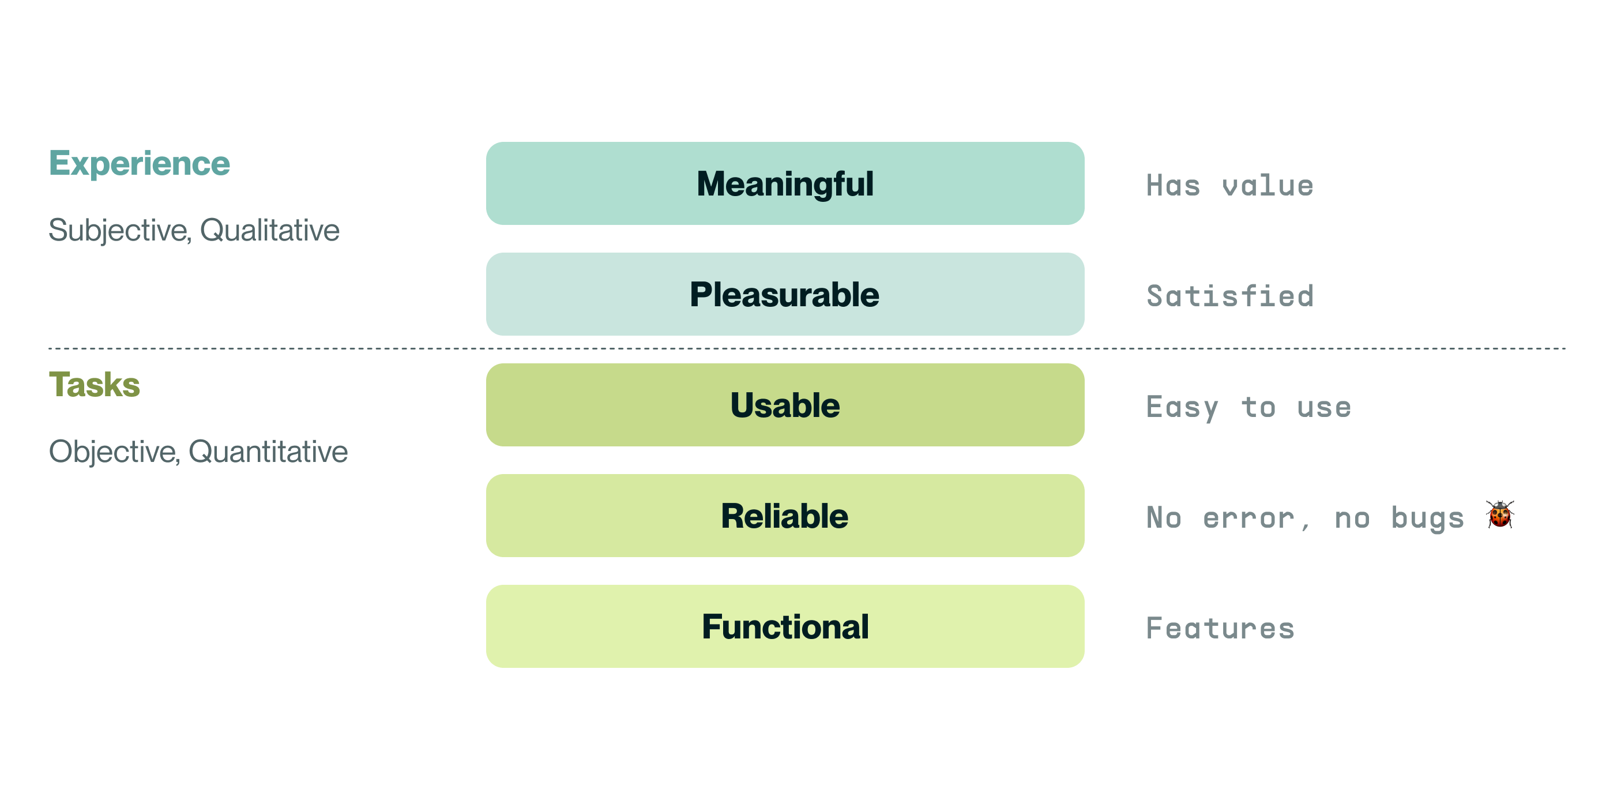Screen dimensions: 1621x808
Task: Click the Usable box
Action: tap(785, 405)
